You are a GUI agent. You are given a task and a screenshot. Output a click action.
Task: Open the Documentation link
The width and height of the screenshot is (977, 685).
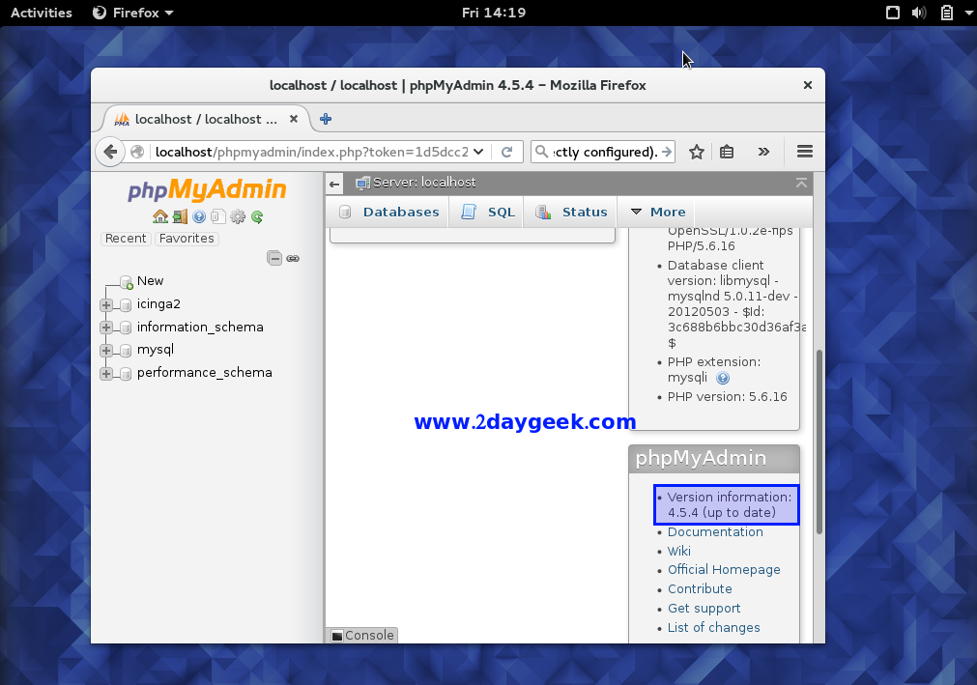[715, 531]
